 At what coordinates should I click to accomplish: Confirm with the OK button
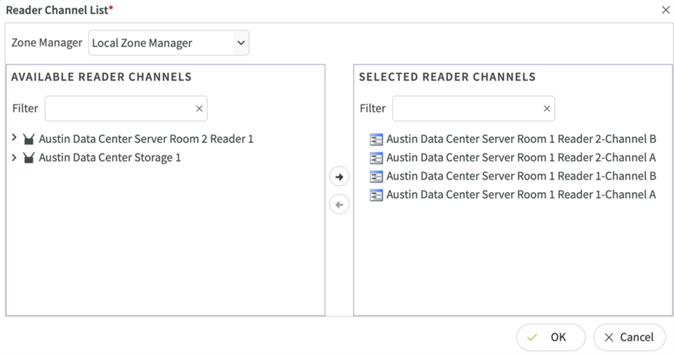click(x=551, y=337)
